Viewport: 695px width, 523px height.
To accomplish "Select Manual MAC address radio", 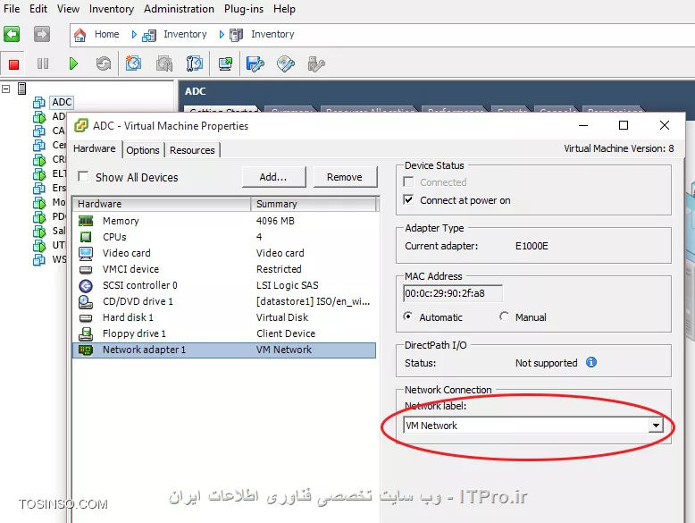I will point(504,316).
